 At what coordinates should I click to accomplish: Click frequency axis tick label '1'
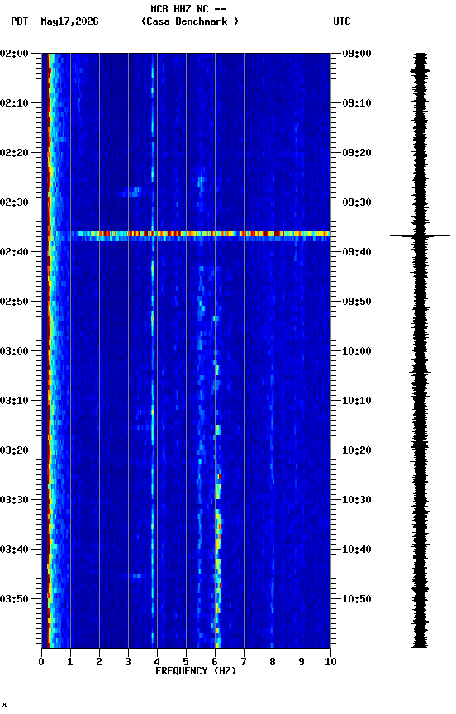click(70, 662)
